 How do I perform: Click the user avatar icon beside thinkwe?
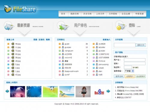pos(97,61)
